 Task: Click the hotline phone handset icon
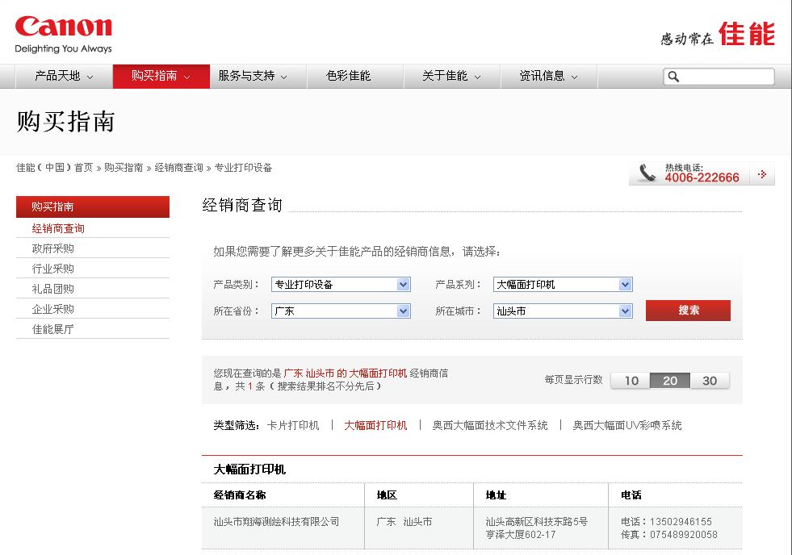647,173
